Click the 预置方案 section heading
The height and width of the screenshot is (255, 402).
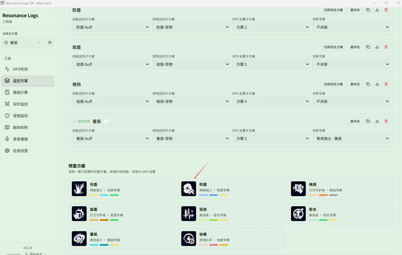tap(77, 166)
